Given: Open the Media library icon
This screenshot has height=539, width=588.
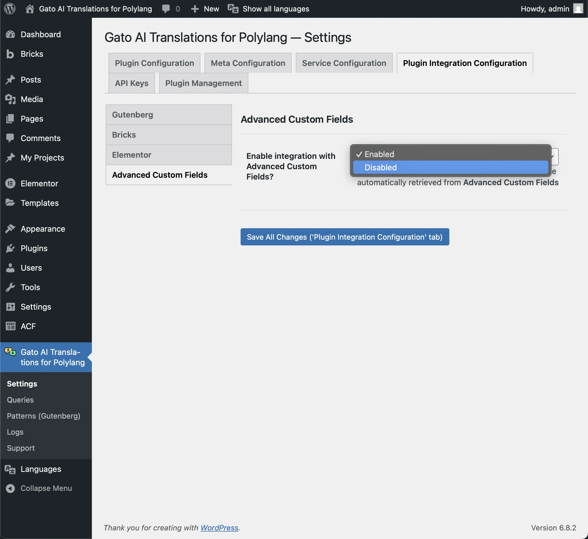Looking at the screenshot, I should [x=11, y=99].
